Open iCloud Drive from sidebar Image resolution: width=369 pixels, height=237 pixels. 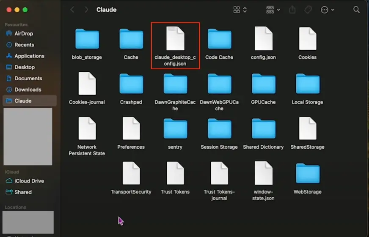point(29,181)
